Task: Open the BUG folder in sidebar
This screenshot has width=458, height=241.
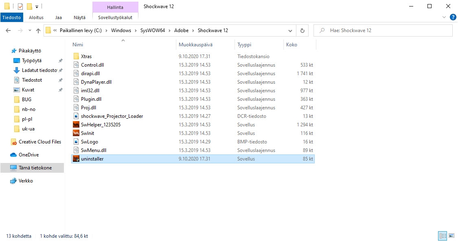Action: 26,100
